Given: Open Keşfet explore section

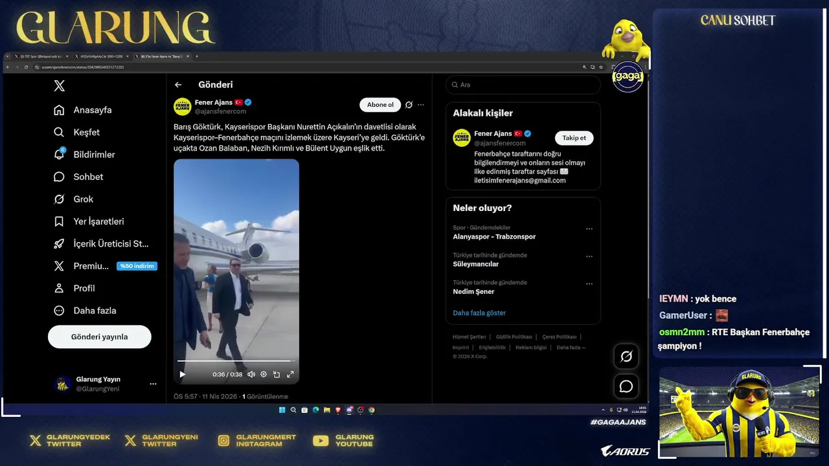Looking at the screenshot, I should 77,132.
